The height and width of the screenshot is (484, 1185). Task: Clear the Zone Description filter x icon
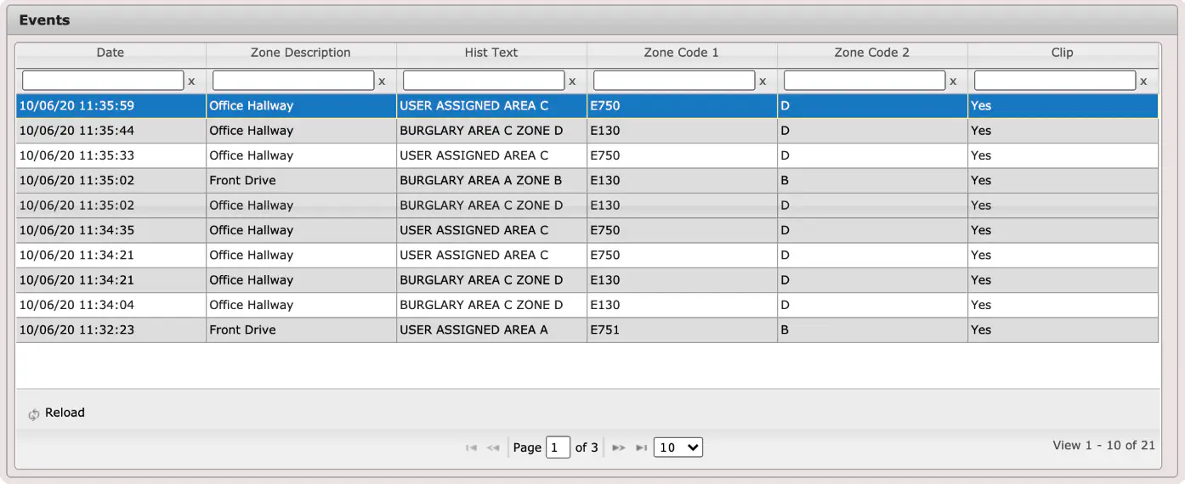382,82
